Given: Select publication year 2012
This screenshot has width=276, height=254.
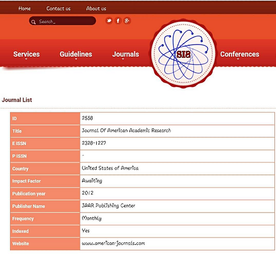Looking at the screenshot, I should coord(88,193).
